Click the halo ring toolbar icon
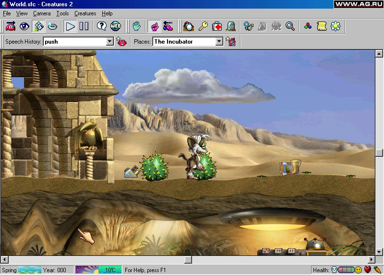384x276 pixels. pos(52,26)
